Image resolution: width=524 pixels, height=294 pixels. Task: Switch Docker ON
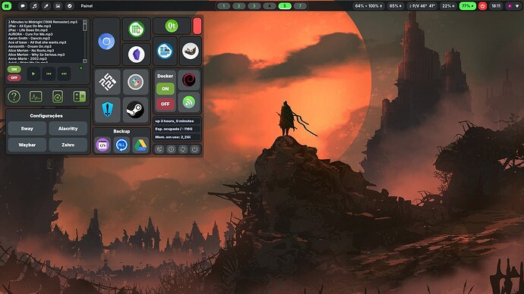pos(165,89)
